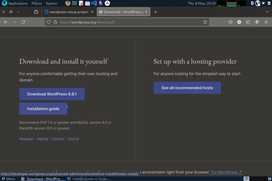272x181 pixels.
Task: Close the wordpress-setup project tab
Action: click(92, 12)
